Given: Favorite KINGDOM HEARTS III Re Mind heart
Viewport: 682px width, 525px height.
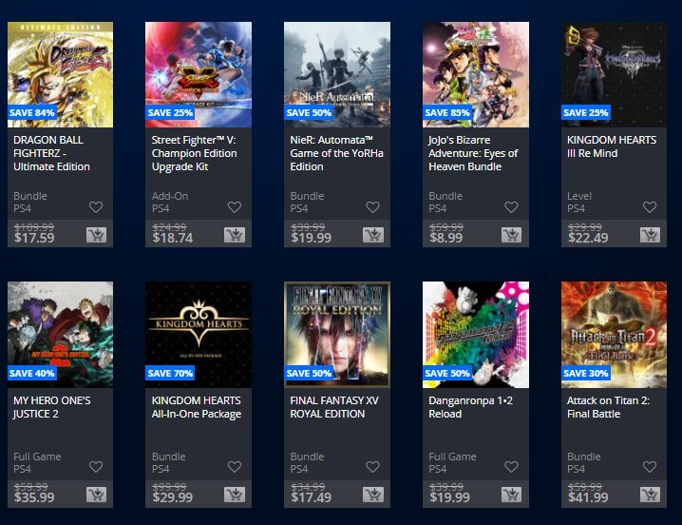Looking at the screenshot, I should (650, 207).
